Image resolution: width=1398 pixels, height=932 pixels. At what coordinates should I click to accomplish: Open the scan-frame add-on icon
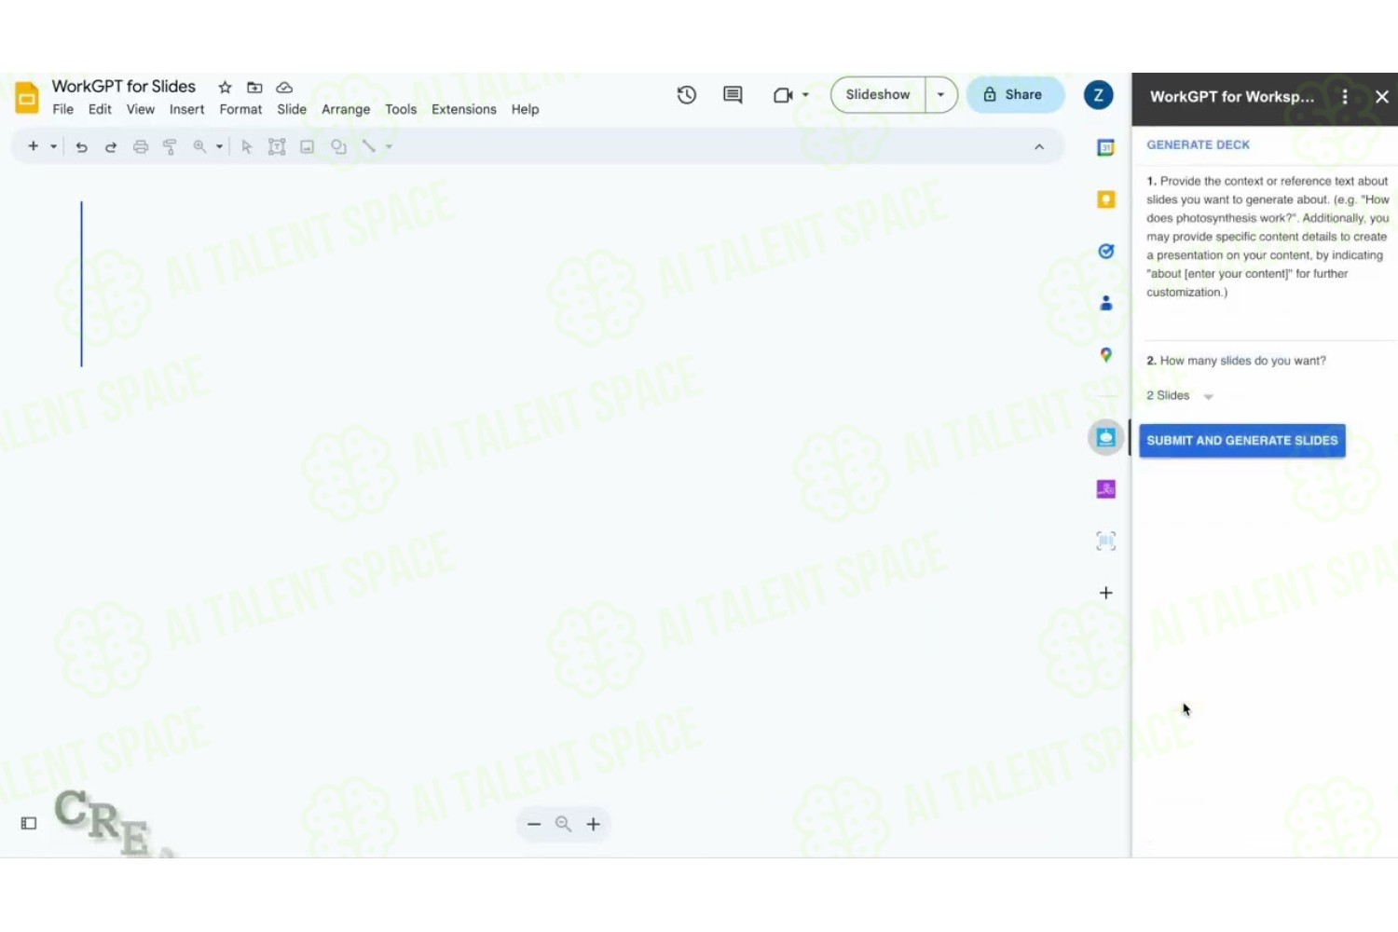click(1106, 541)
